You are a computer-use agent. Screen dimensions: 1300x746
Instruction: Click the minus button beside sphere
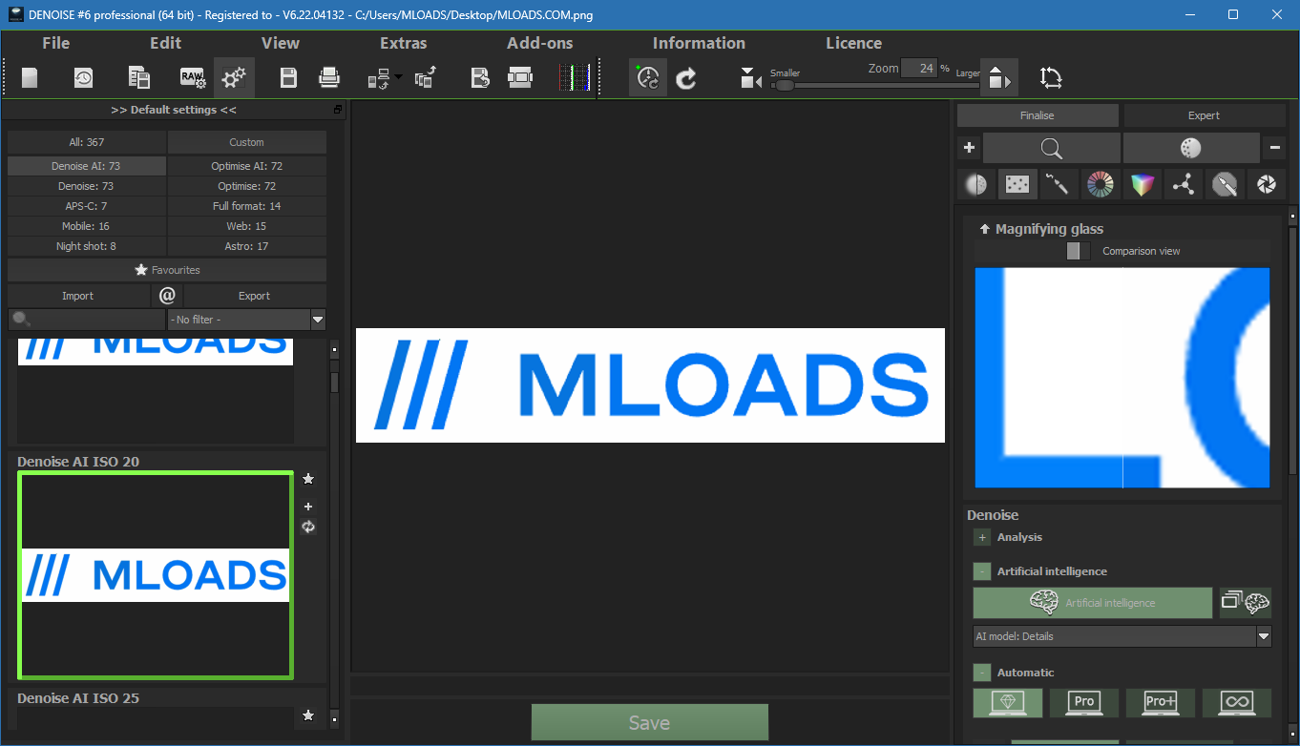[x=1274, y=148]
